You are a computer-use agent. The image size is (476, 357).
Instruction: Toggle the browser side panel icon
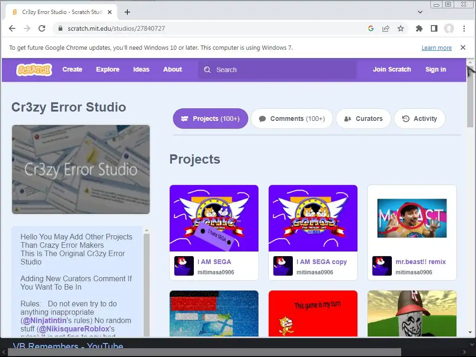click(x=434, y=28)
